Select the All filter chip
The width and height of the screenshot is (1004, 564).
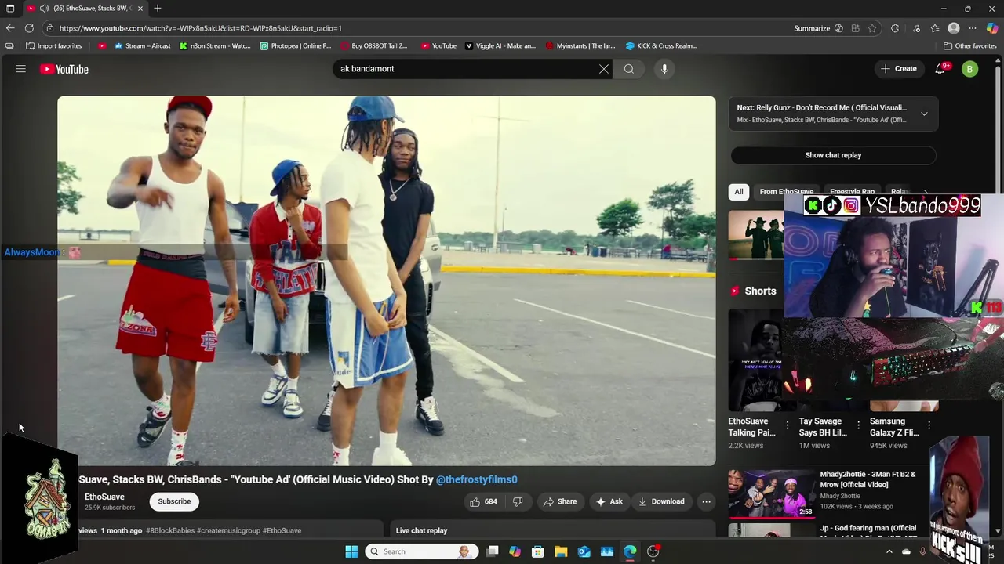(738, 192)
